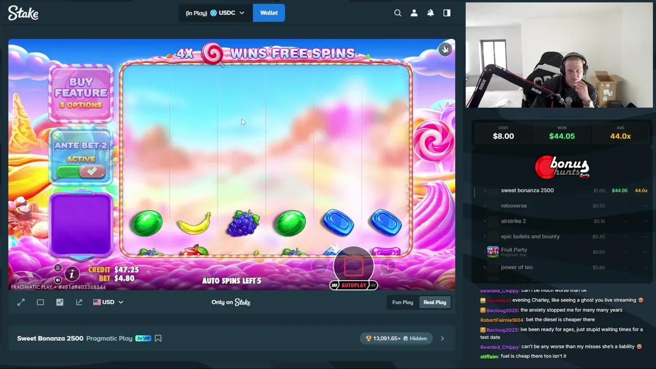
Task: Click the Stake logo
Action: tap(23, 13)
